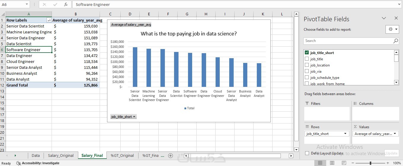Click the Update button
This screenshot has height=166, width=403.
click(392, 153)
